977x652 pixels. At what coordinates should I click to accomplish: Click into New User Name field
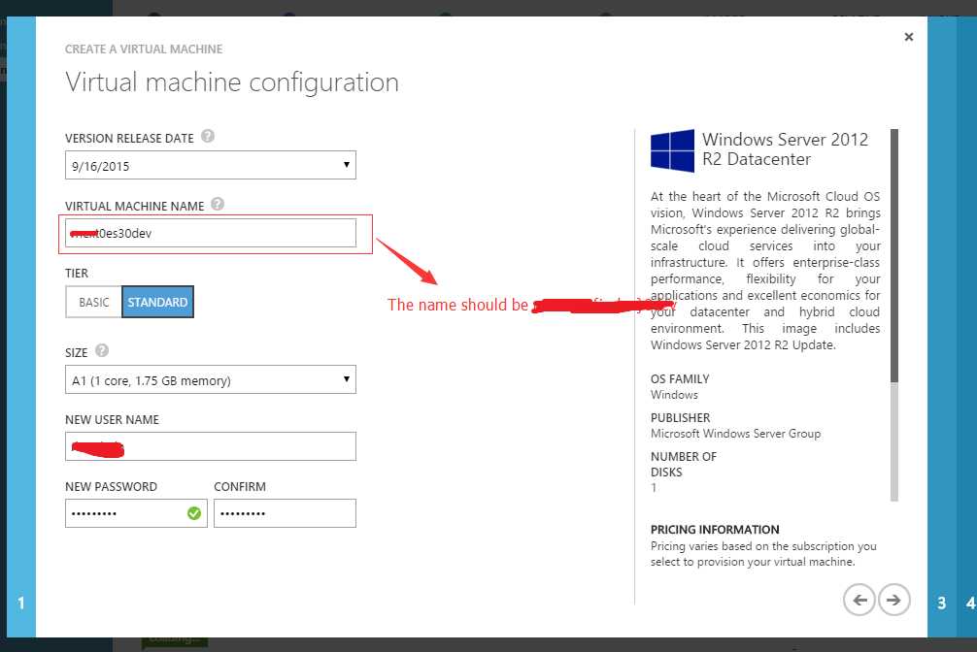pos(211,446)
